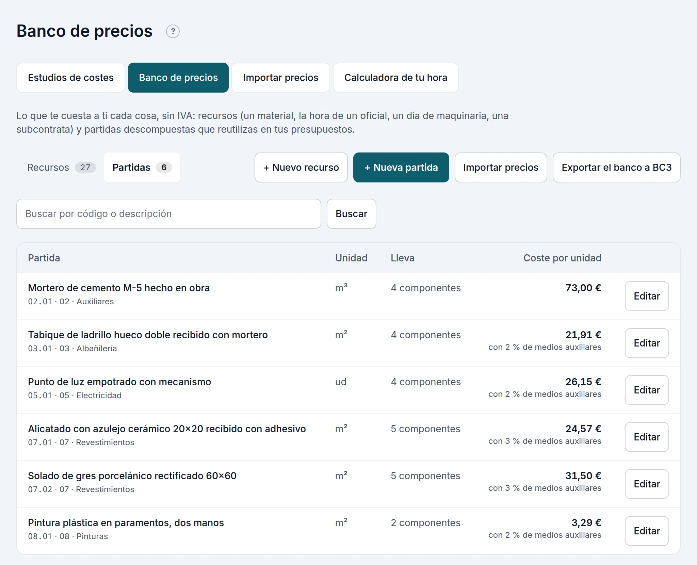Edit the Mortero de cemento M-5 partida

click(x=647, y=296)
